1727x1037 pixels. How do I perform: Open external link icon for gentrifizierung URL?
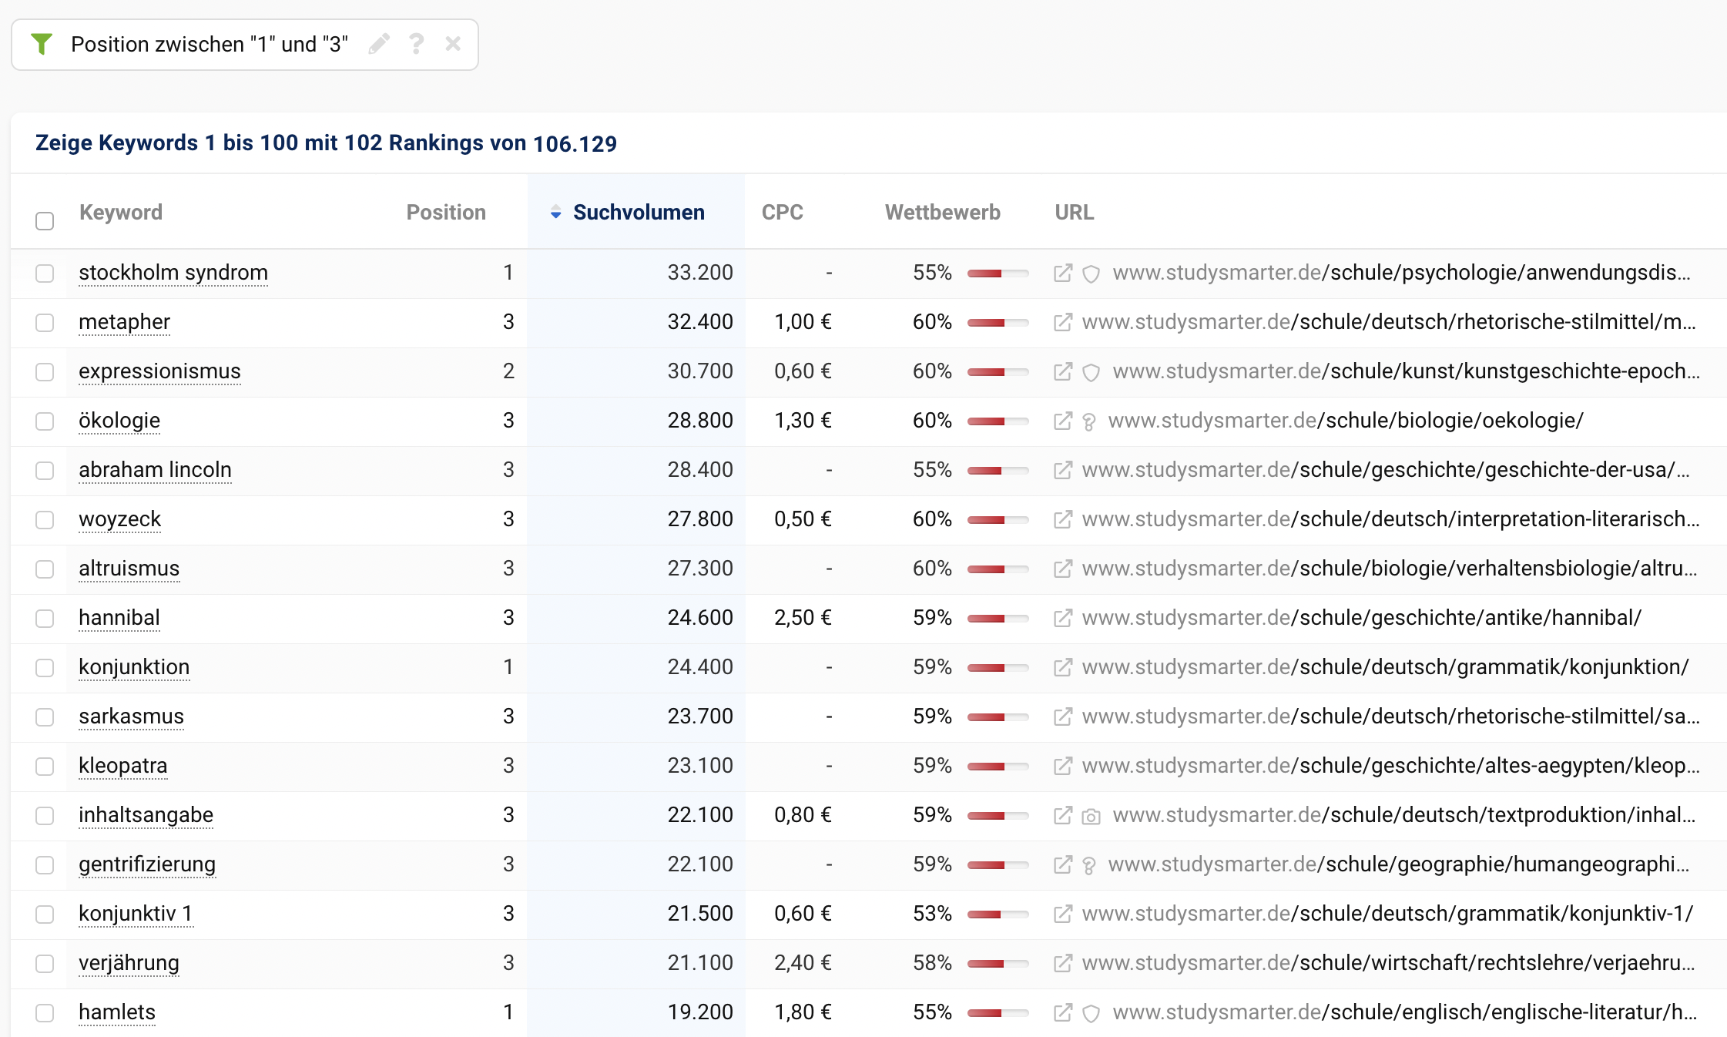[1063, 864]
